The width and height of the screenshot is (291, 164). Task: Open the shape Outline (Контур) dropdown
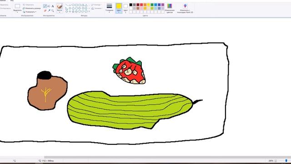96,5
